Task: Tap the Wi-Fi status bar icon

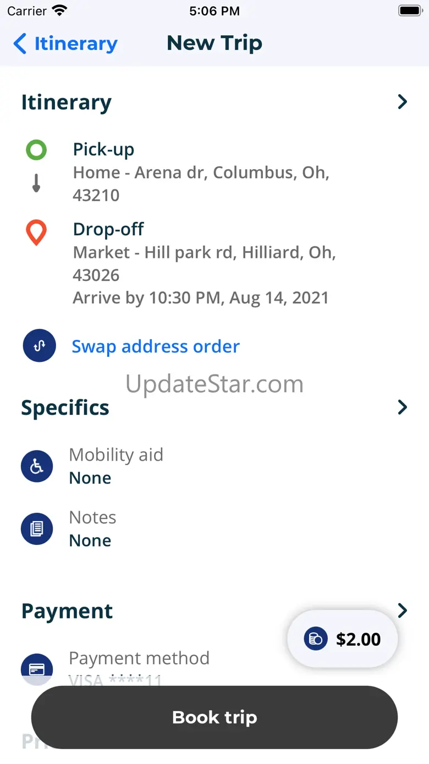Action: pos(59,10)
